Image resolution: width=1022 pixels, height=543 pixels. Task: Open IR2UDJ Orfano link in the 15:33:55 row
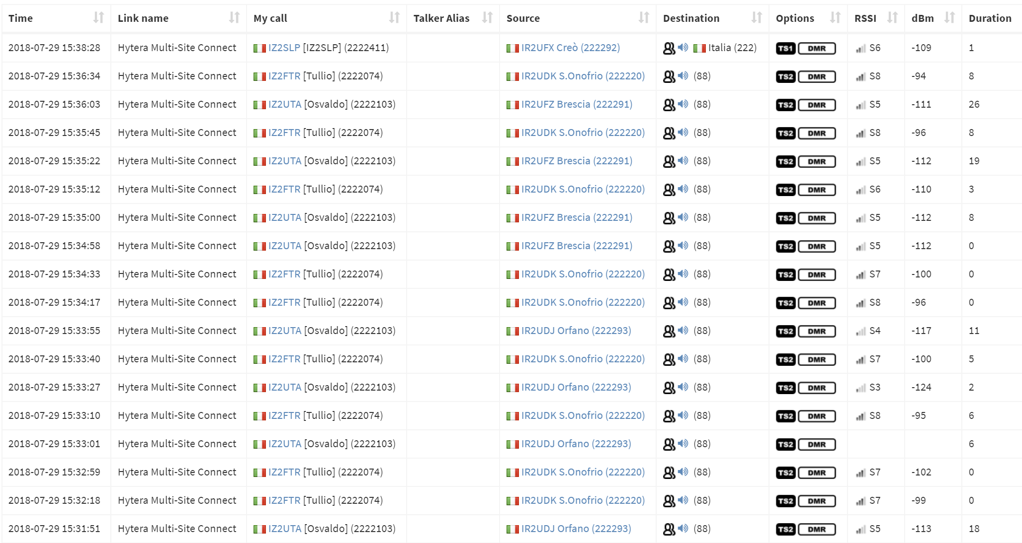tap(576, 331)
